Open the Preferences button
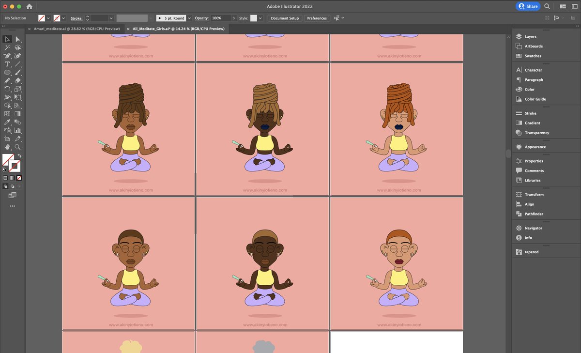 (x=317, y=18)
